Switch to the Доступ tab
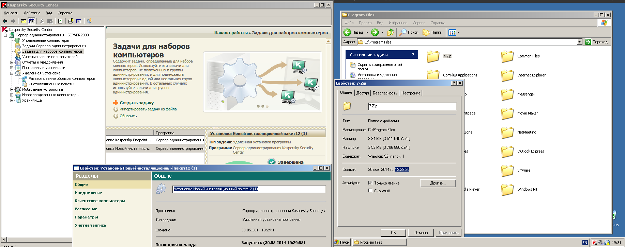Viewport: 625px width, 247px height. click(x=363, y=93)
